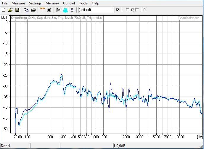Open the Measure menu
This screenshot has height=149, width=204.
pos(18,3)
